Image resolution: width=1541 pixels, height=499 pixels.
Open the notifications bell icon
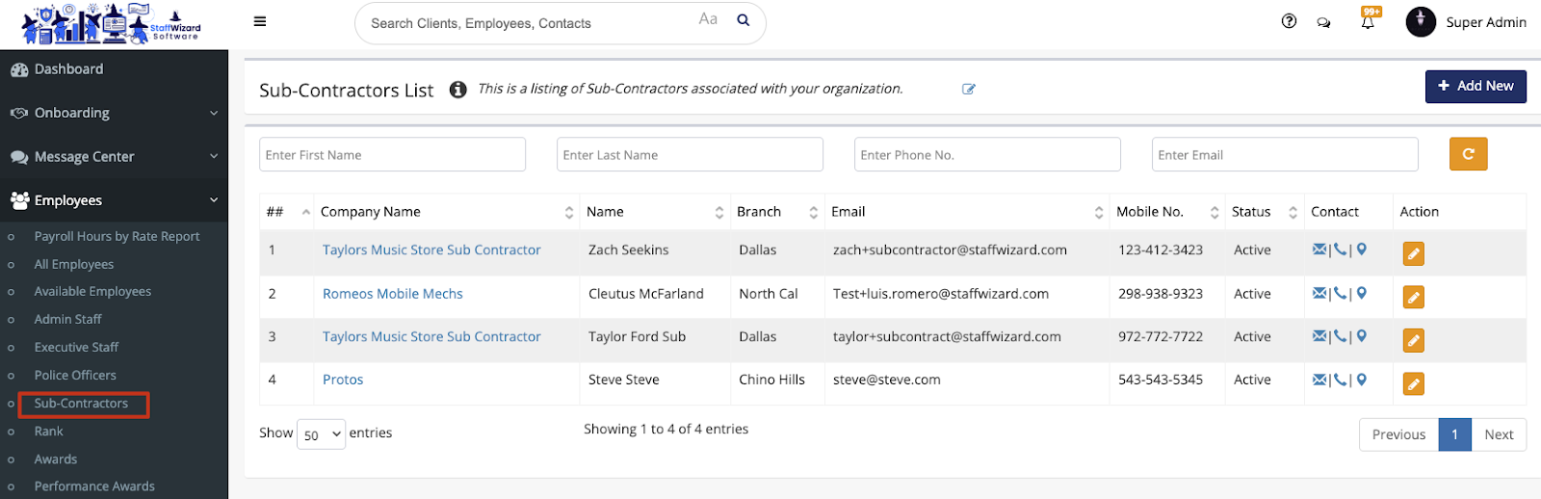(1368, 22)
